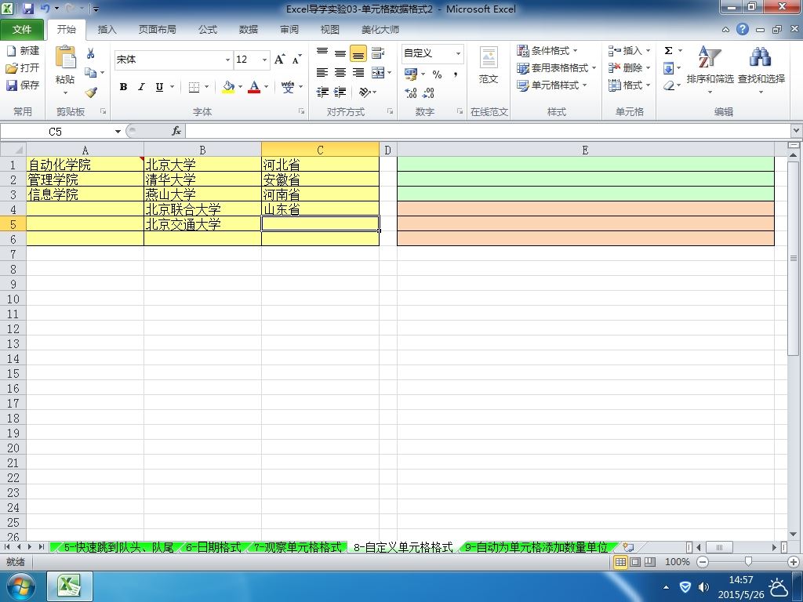Image resolution: width=803 pixels, height=602 pixels.
Task: Toggle align text left
Action: (x=322, y=73)
